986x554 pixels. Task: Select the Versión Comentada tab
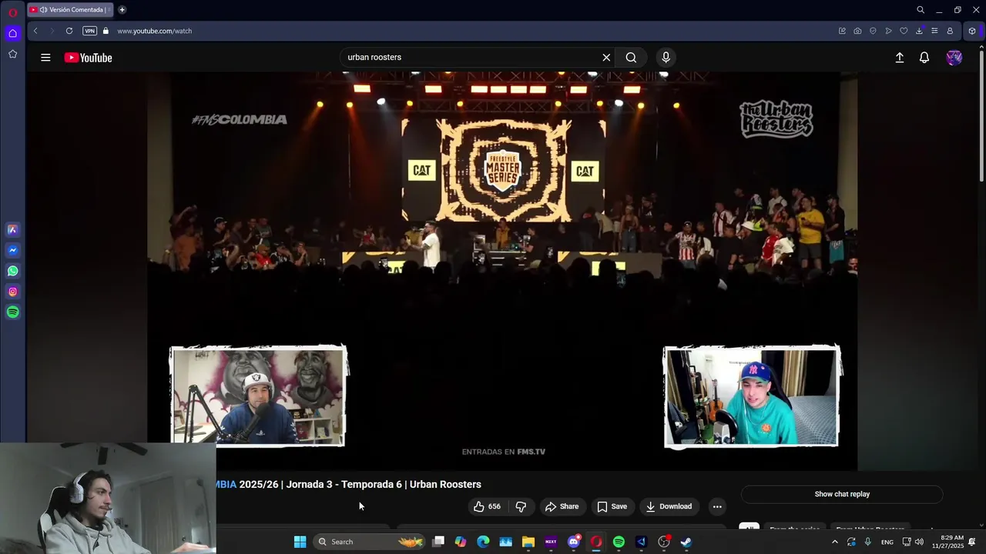click(x=72, y=10)
